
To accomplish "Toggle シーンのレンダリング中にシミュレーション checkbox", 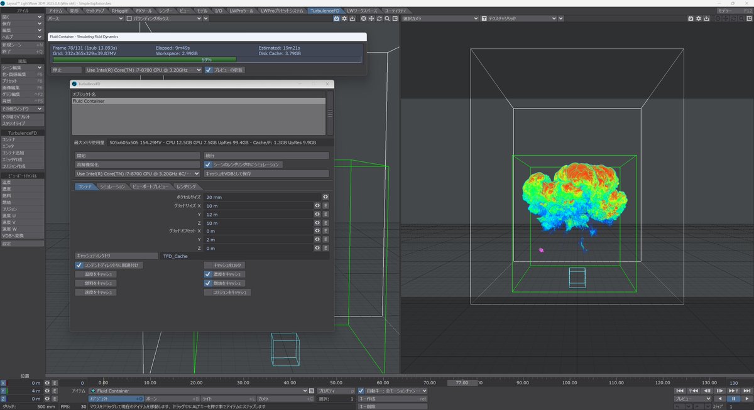I will (x=208, y=165).
